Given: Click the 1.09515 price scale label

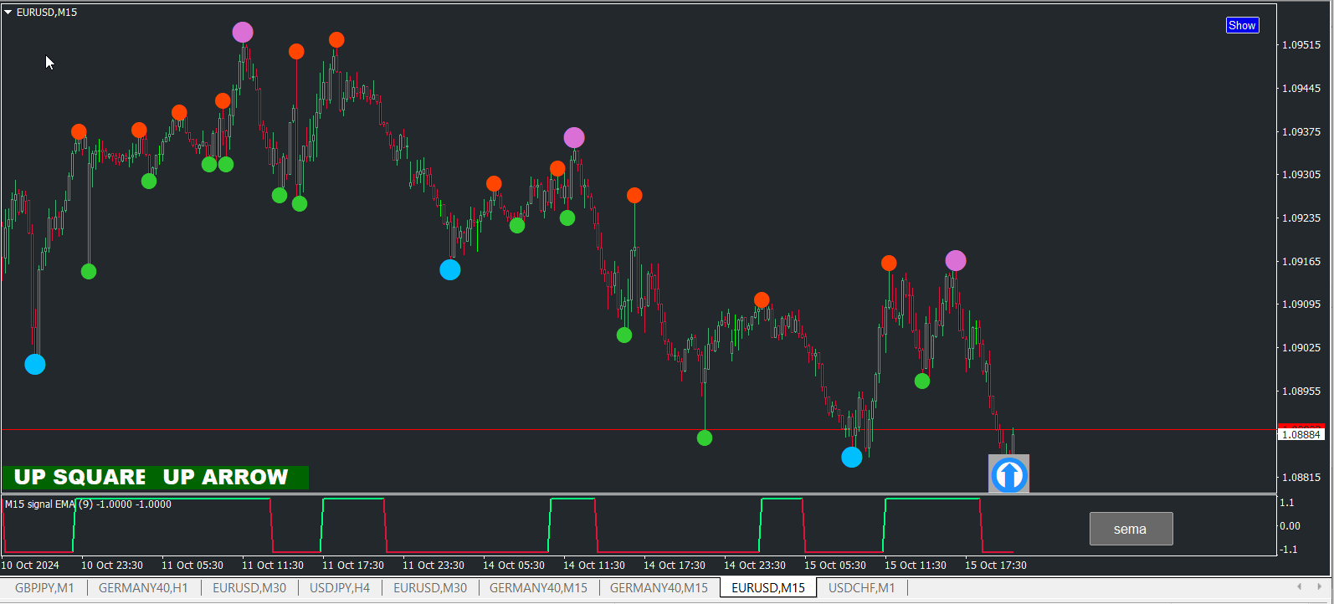Looking at the screenshot, I should (1301, 45).
